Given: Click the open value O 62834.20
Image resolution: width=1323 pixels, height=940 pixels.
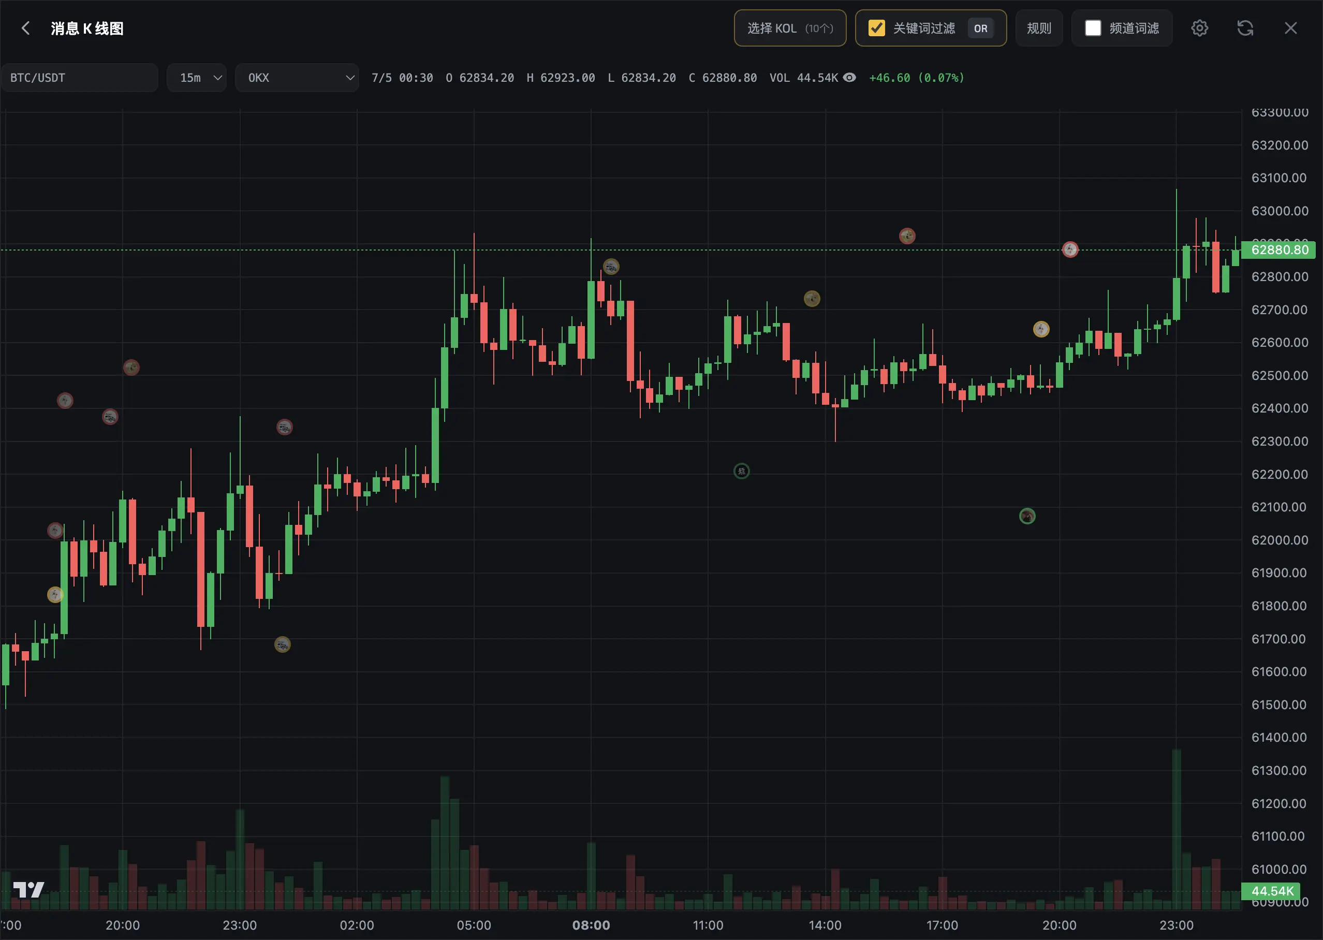Looking at the screenshot, I should [480, 78].
